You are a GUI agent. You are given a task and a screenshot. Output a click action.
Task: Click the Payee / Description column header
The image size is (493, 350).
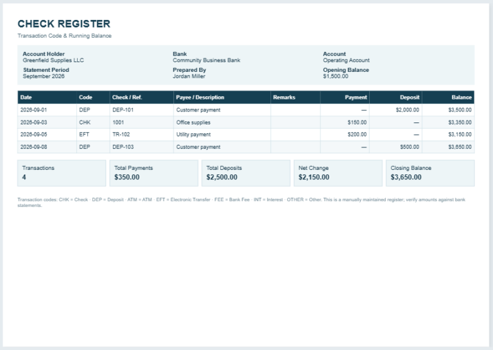coord(222,97)
